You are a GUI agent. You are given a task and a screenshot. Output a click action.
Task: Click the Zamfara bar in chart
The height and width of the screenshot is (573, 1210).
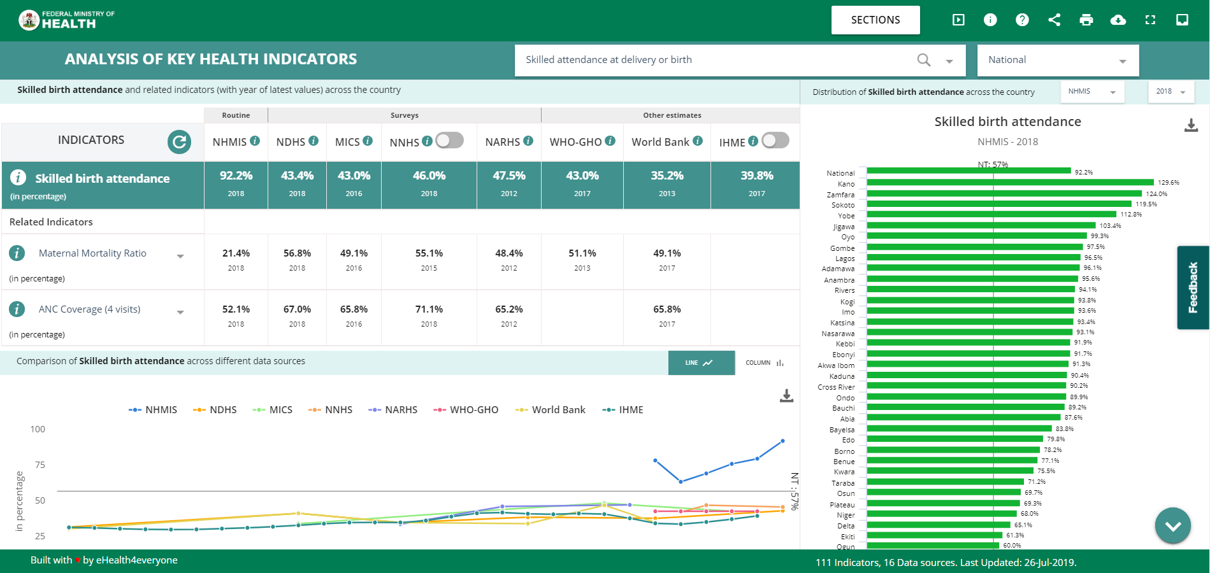(x=1004, y=194)
